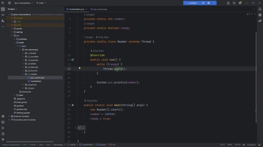Select the _8_atomic package
This screenshot has height=147, width=263.
32,85
